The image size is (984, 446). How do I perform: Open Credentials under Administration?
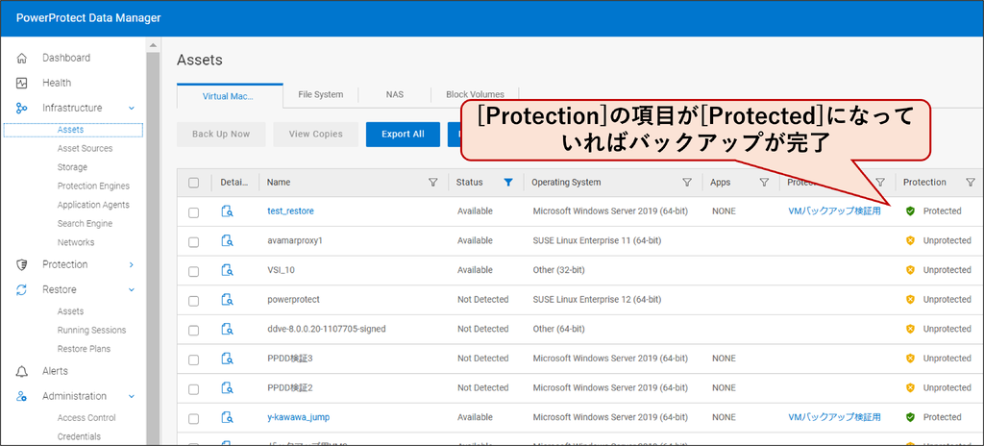tap(79, 436)
